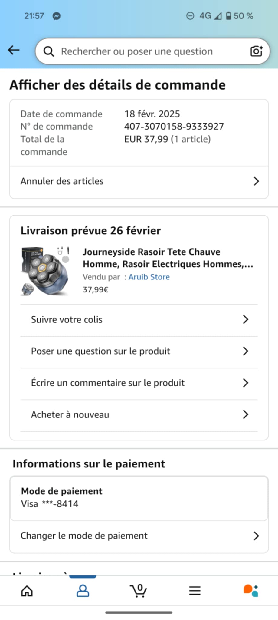Tap the magnifying glass search icon
The width and height of the screenshot is (278, 620).
point(49,51)
